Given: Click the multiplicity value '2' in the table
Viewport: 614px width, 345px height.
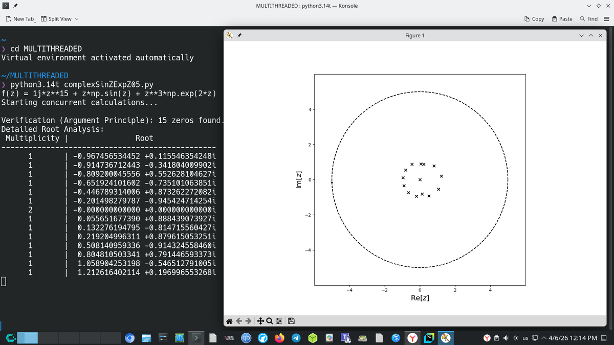Looking at the screenshot, I should point(31,210).
